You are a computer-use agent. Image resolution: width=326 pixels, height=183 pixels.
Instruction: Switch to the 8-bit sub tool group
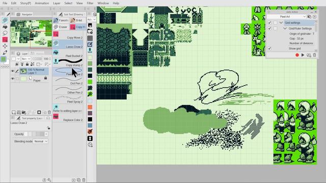click(76, 20)
